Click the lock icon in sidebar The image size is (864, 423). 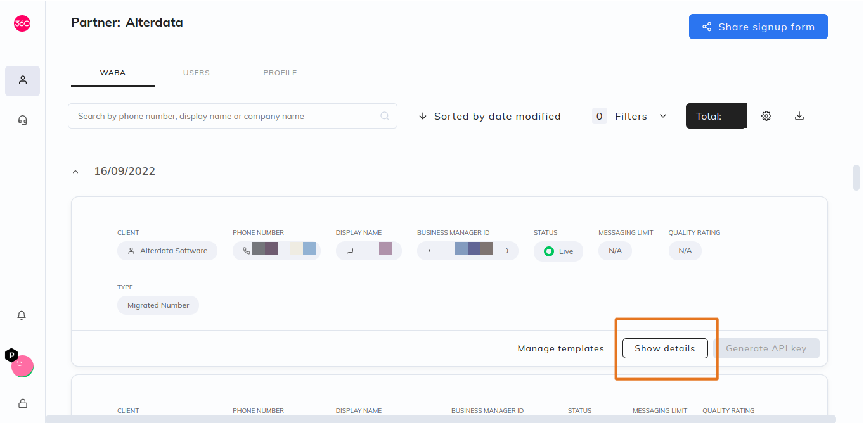point(22,403)
